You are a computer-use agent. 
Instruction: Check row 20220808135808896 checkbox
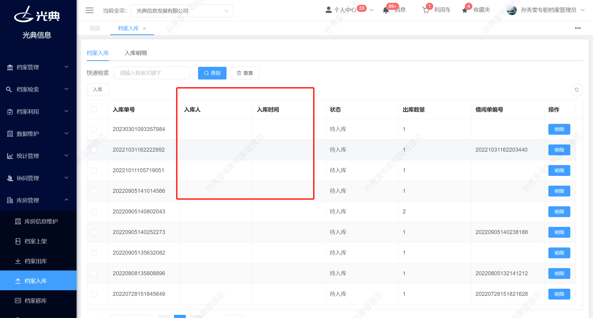tap(94, 273)
